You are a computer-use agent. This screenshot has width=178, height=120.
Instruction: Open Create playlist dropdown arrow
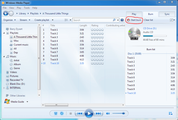point(53,20)
